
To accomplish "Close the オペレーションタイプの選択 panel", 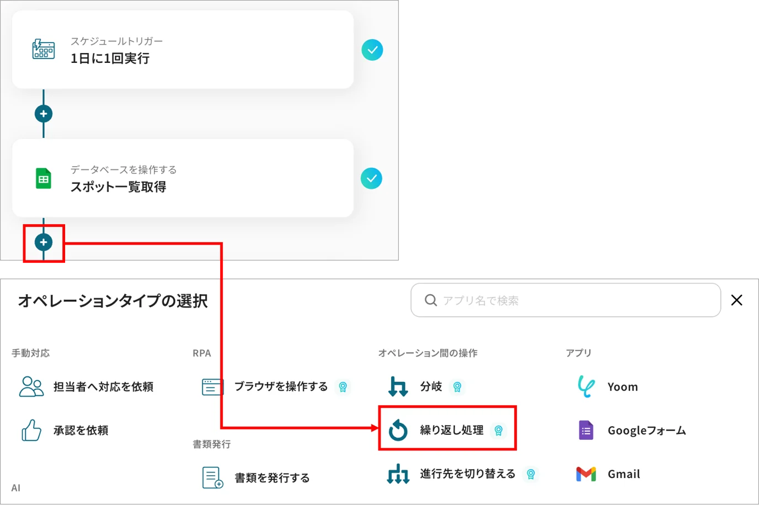I will [x=736, y=300].
